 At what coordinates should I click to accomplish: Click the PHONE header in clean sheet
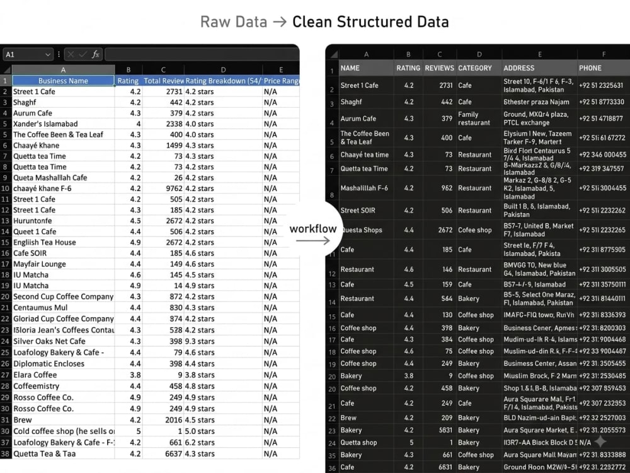[604, 68]
